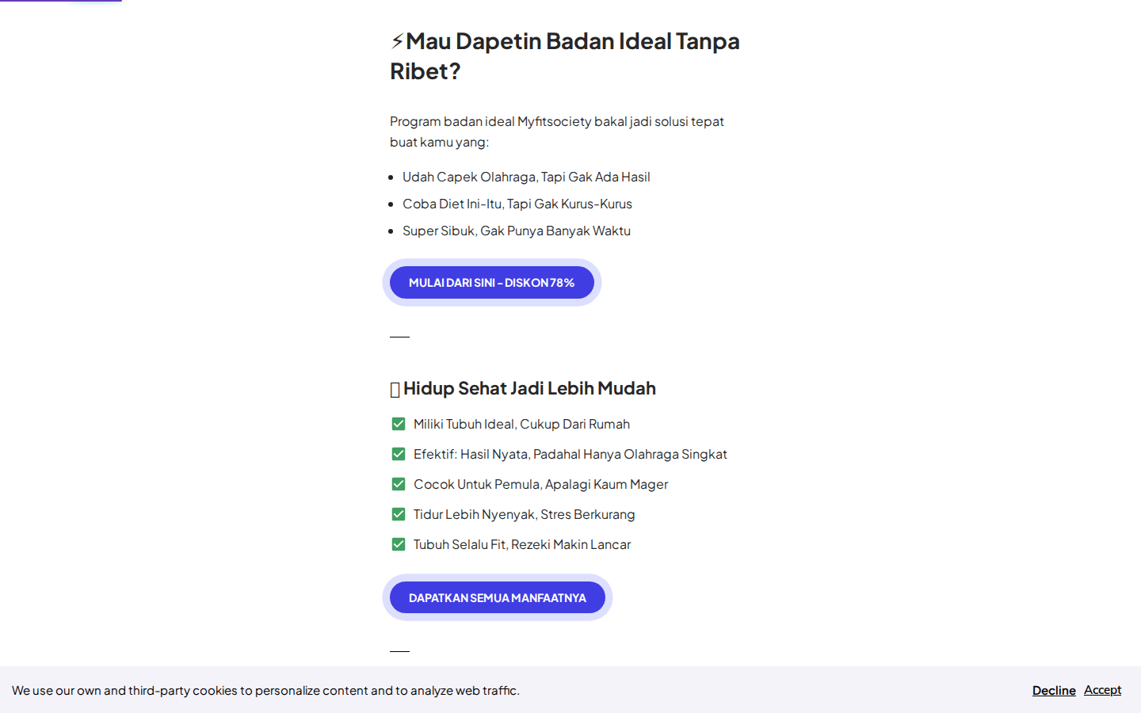The width and height of the screenshot is (1141, 713).
Task: Click green check beside Efektif: Hasil Nyata
Action: (399, 454)
